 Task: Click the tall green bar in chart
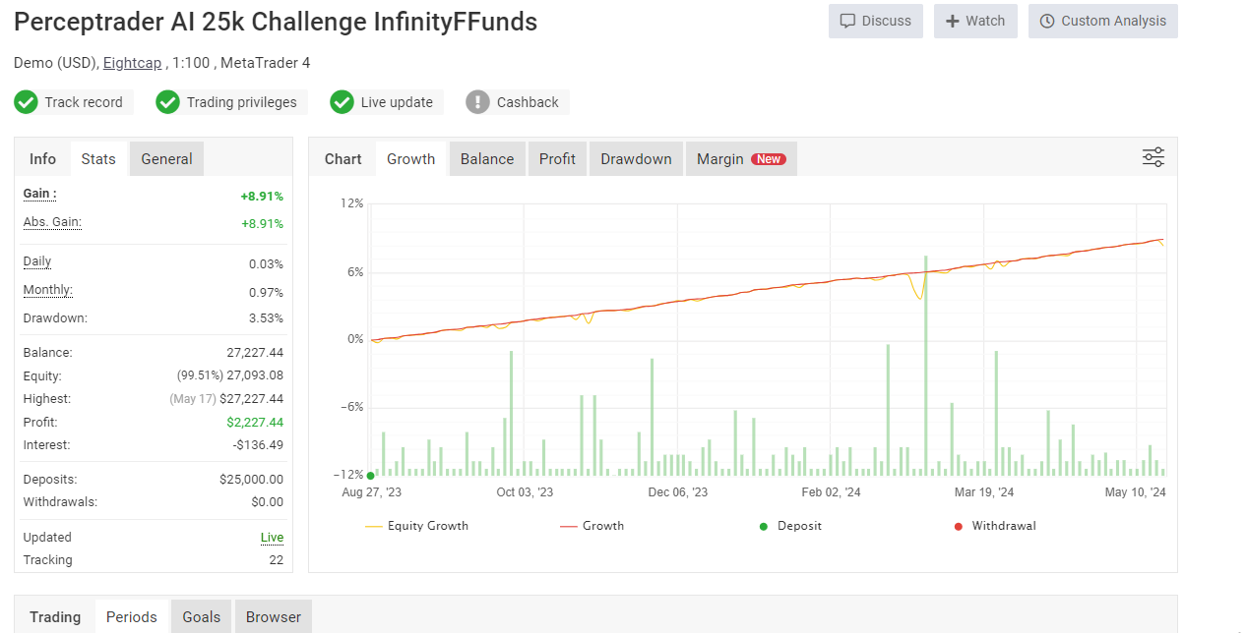pos(926,366)
